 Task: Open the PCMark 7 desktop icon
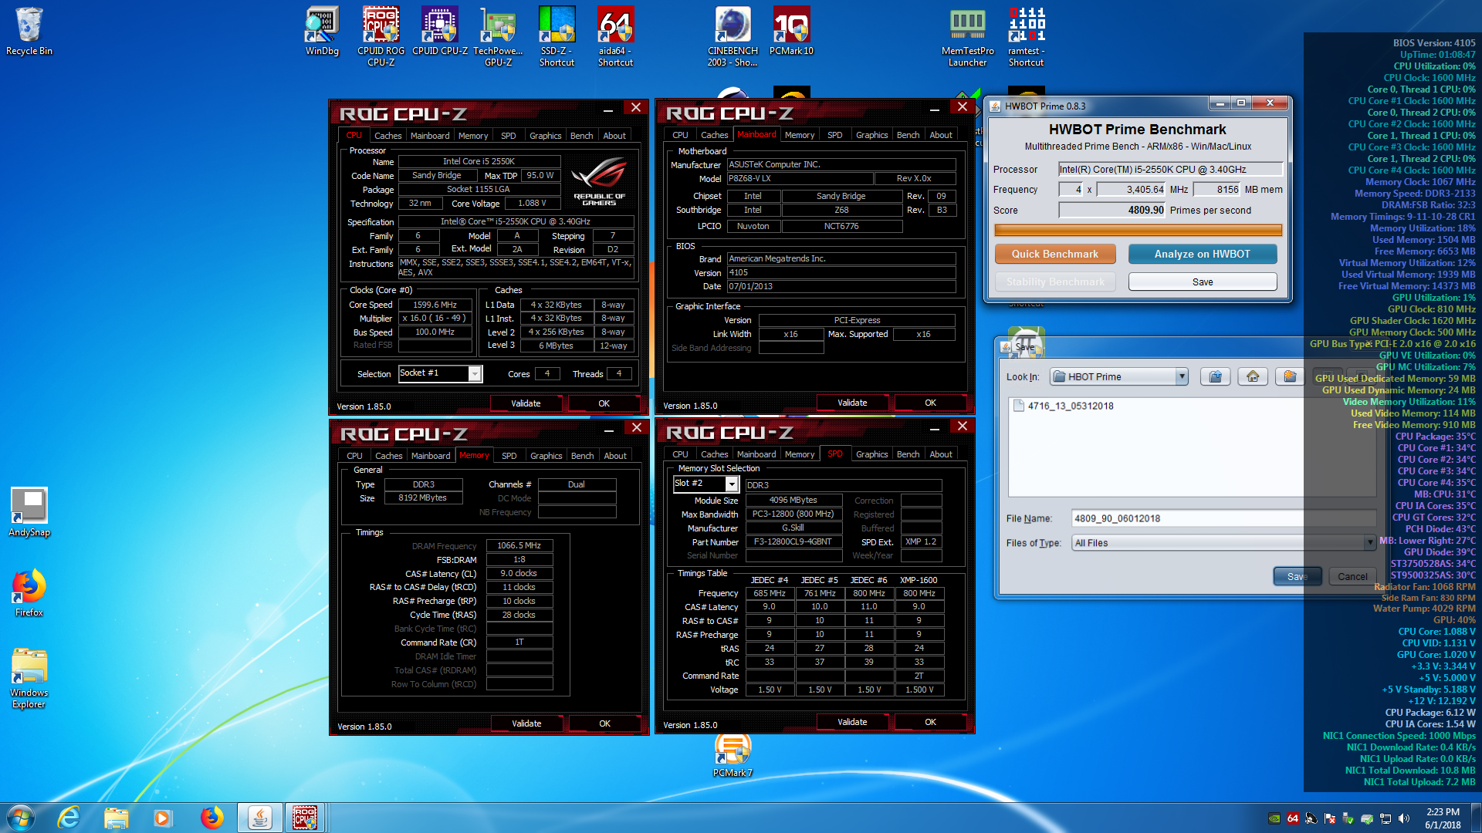point(733,756)
